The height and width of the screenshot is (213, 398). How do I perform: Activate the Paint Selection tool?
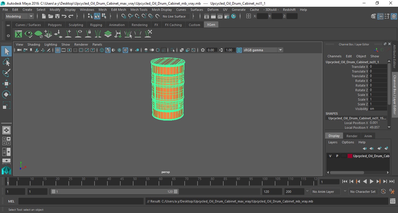[6, 73]
